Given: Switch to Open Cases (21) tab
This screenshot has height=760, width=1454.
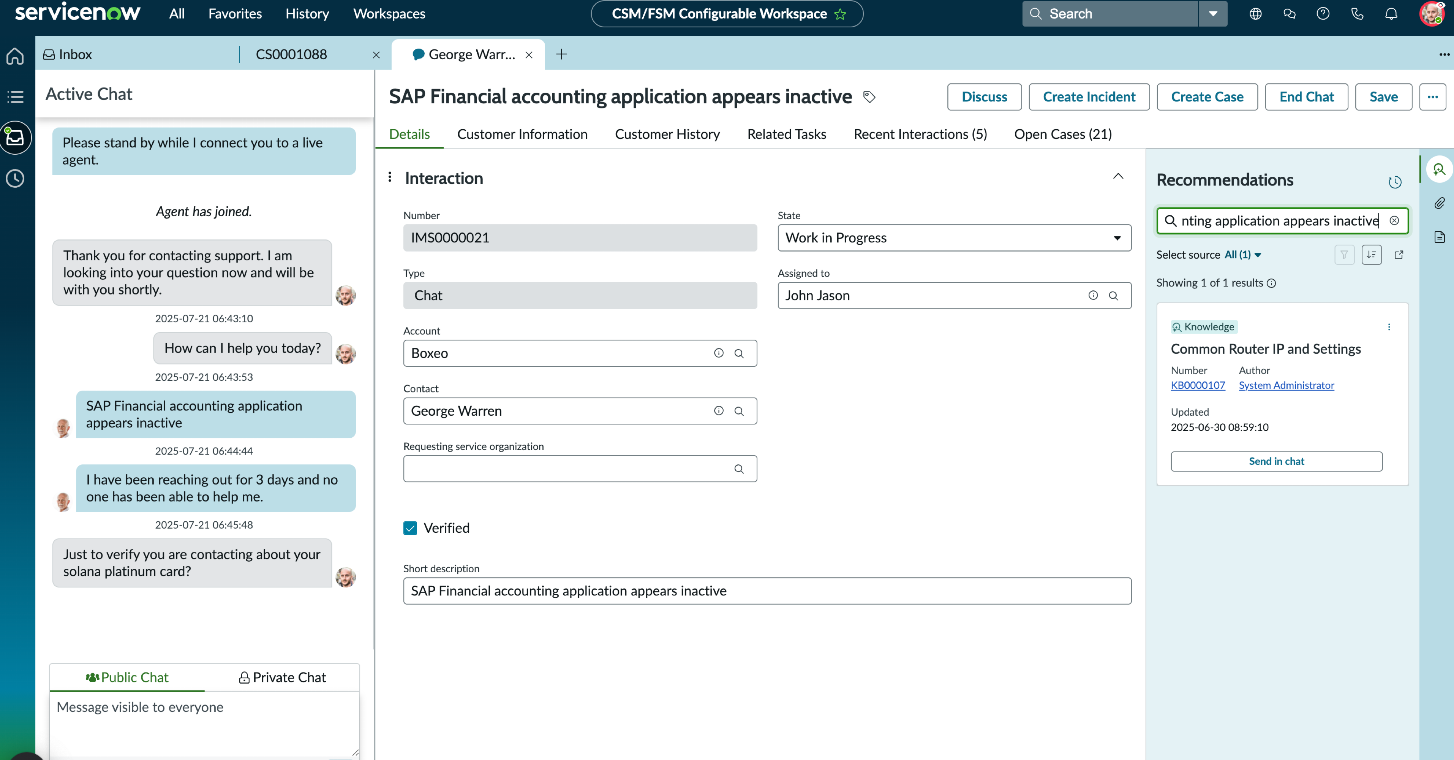Looking at the screenshot, I should pos(1063,135).
